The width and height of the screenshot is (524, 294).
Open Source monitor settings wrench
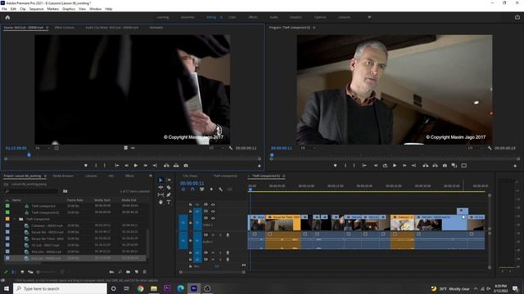pos(231,148)
